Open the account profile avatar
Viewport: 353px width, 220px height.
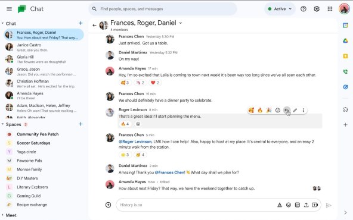click(x=344, y=9)
